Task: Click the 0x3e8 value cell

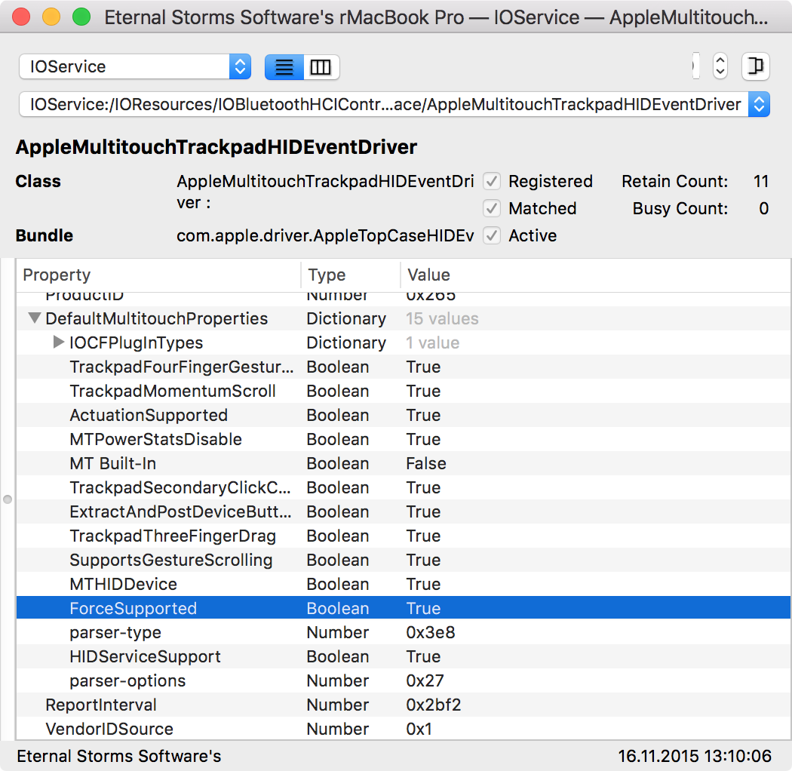Action: point(431,632)
